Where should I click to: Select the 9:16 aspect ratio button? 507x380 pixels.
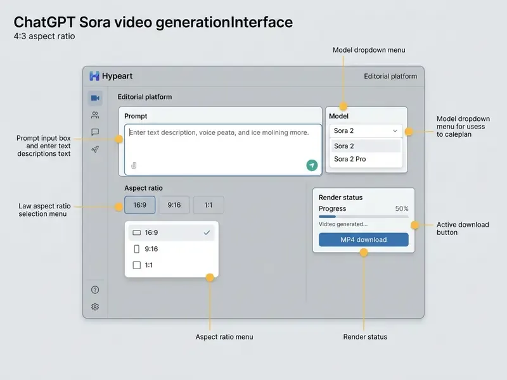tap(174, 205)
